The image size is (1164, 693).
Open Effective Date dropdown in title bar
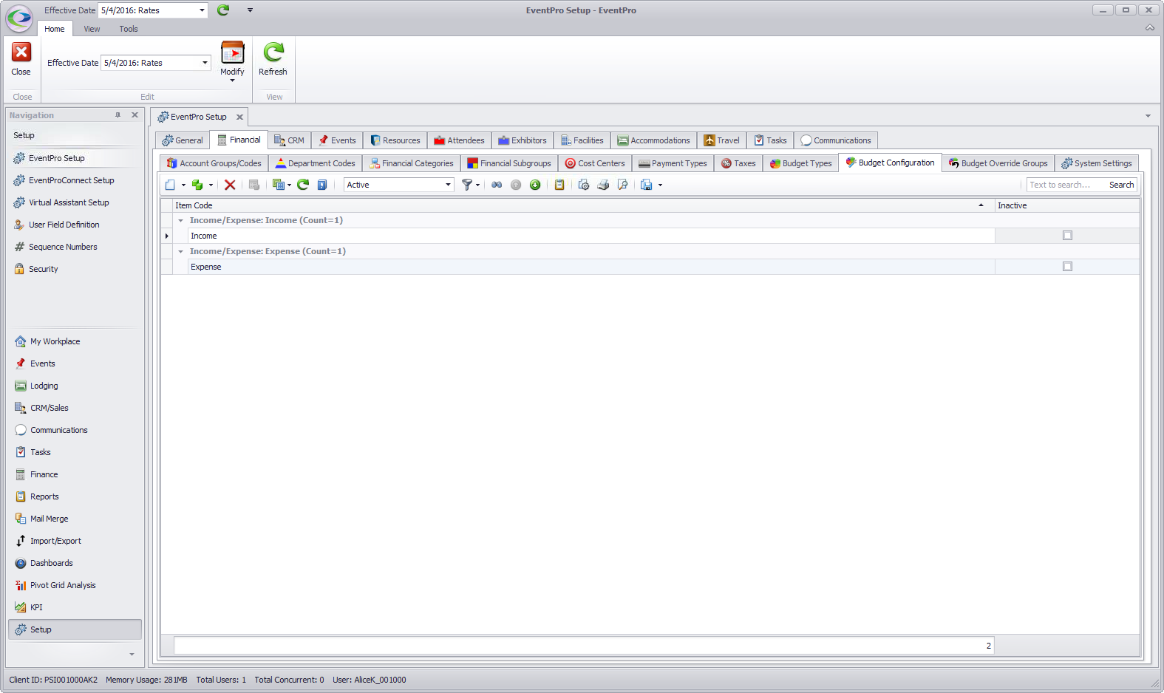click(x=202, y=10)
